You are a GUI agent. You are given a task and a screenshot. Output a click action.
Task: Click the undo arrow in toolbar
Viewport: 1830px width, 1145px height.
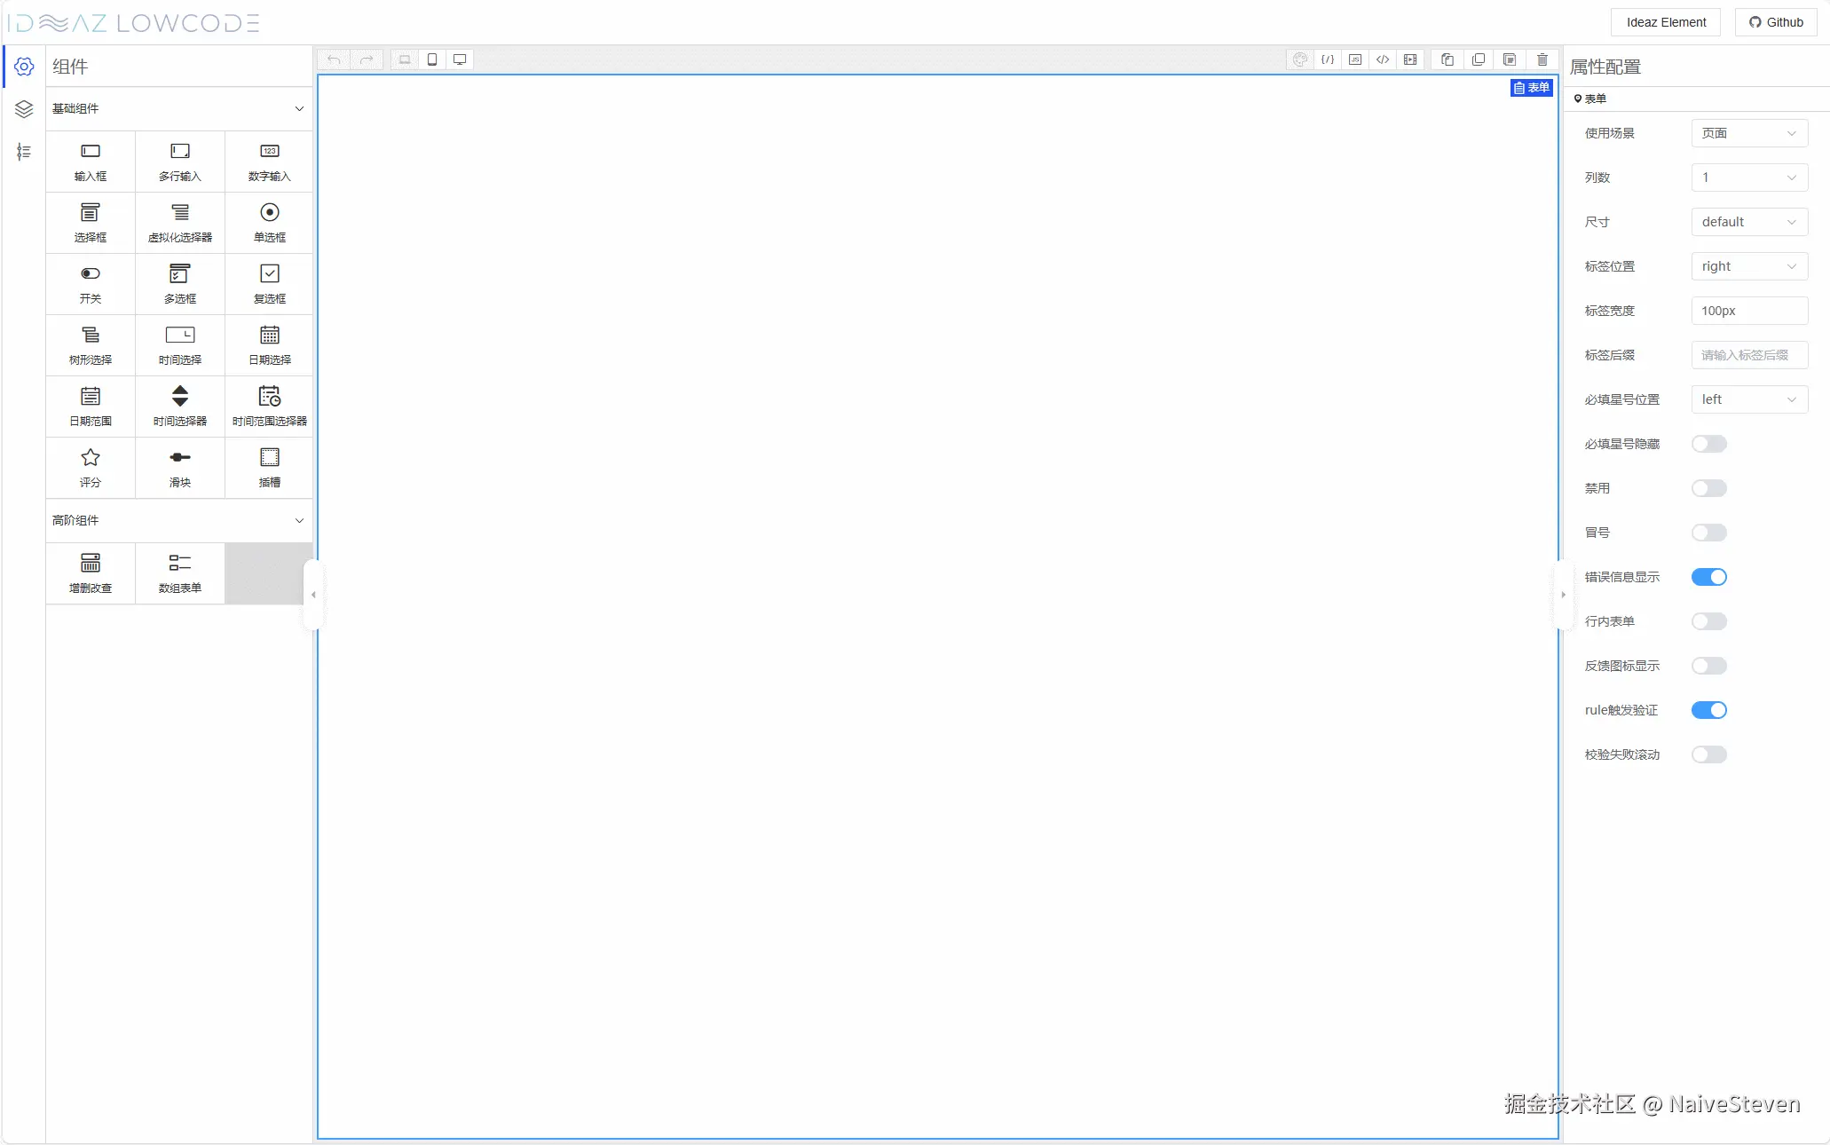pos(334,59)
